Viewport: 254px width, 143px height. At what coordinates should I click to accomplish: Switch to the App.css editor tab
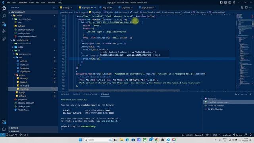pyautogui.click(x=106, y=8)
